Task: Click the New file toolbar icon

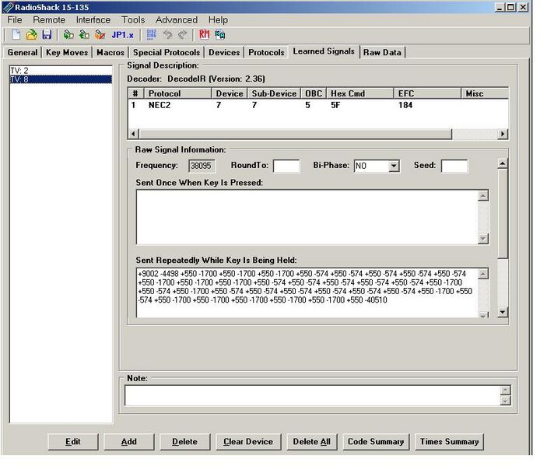Action: coord(16,35)
